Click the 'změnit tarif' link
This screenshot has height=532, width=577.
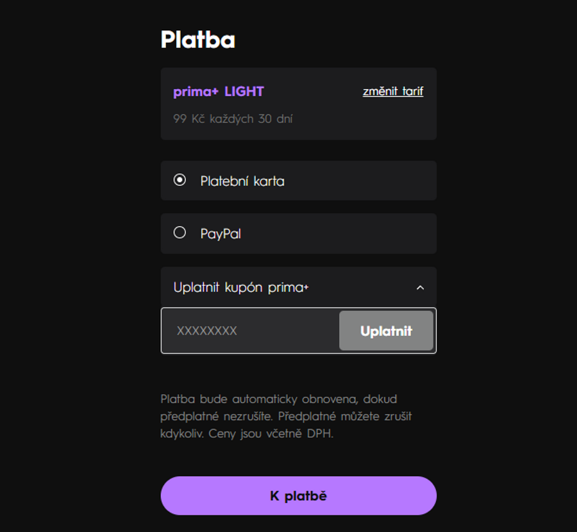coord(392,91)
